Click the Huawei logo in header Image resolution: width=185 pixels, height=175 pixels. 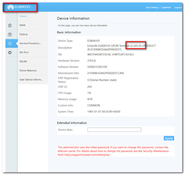point(10,7)
